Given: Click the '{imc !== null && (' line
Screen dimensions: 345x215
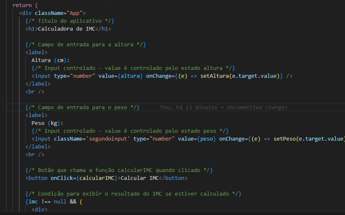Looking at the screenshot, I should coord(54,202).
